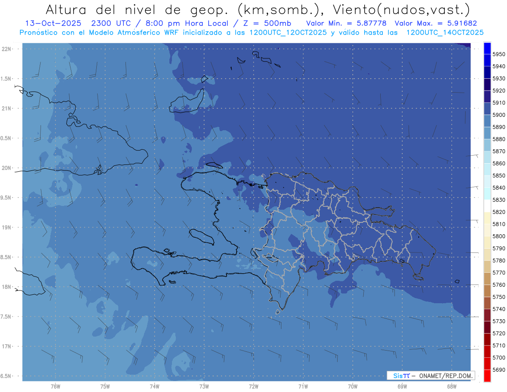Click the 5870 legend label

point(499,151)
